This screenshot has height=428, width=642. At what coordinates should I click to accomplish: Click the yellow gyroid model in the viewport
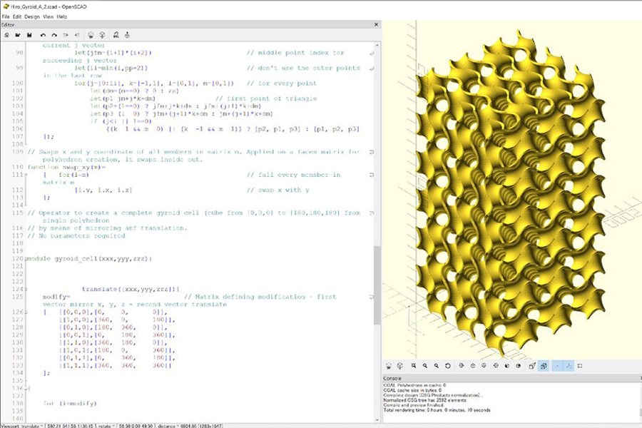pyautogui.click(x=510, y=193)
